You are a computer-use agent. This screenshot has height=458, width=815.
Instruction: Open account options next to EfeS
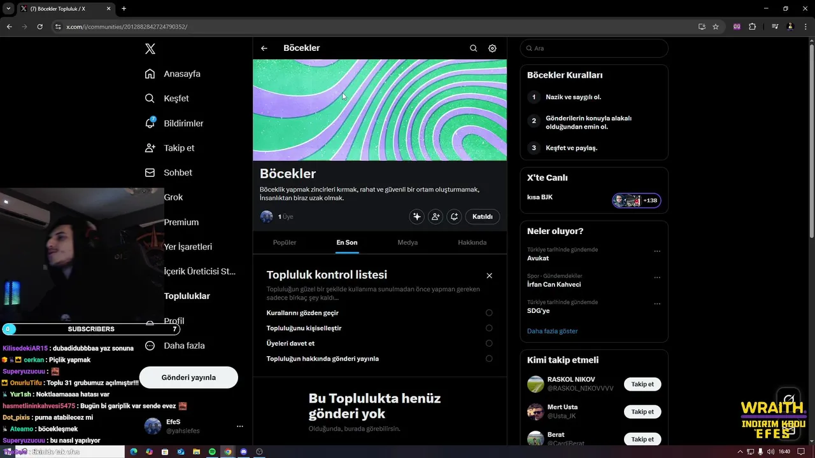(240, 426)
